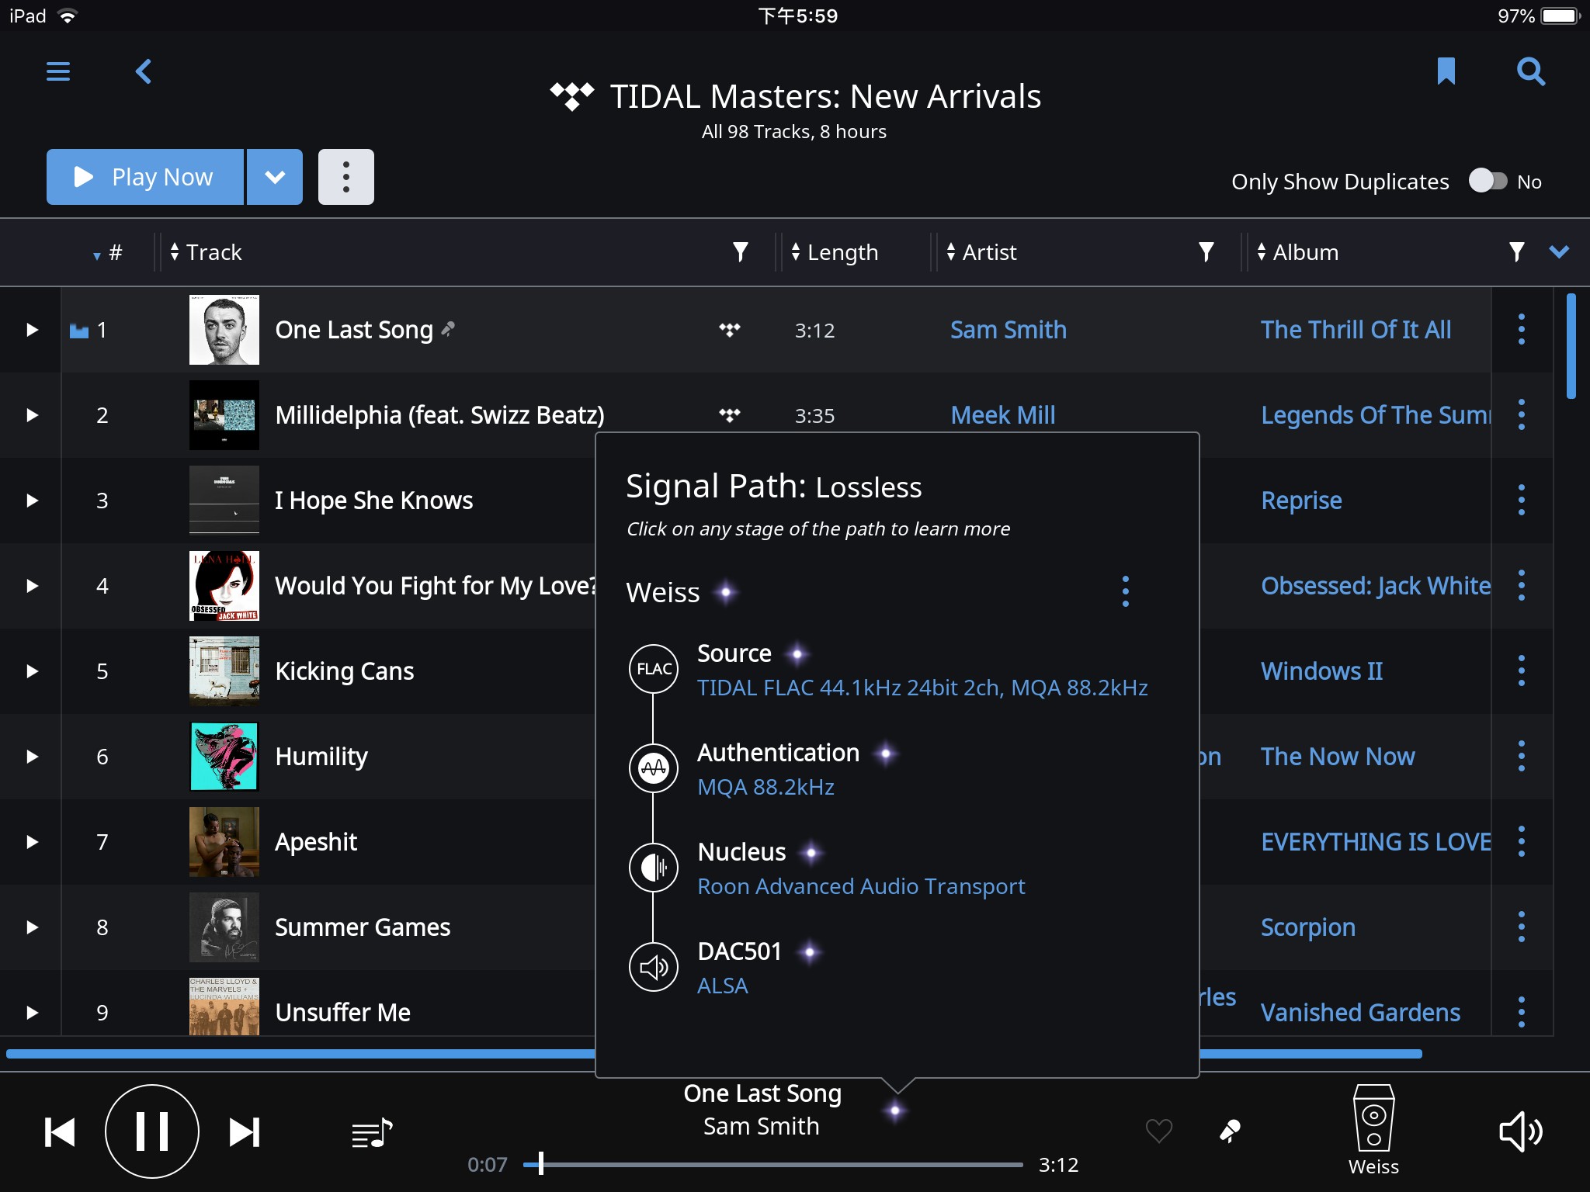1590x1192 pixels.
Task: Toggle the Only Show Duplicates switch
Action: pyautogui.click(x=1488, y=182)
